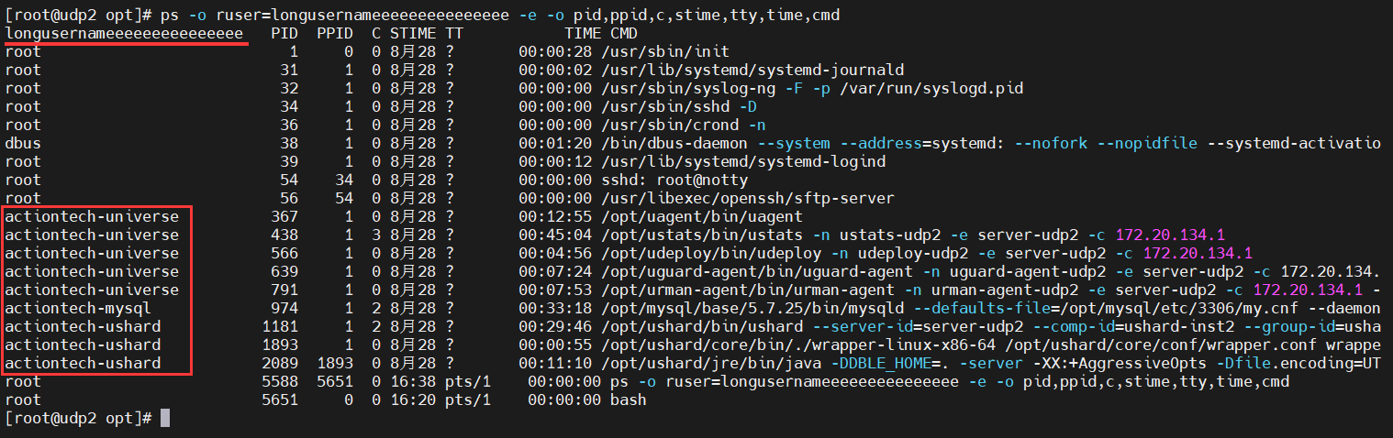
Task: Click the CMD column header
Action: coord(623,34)
